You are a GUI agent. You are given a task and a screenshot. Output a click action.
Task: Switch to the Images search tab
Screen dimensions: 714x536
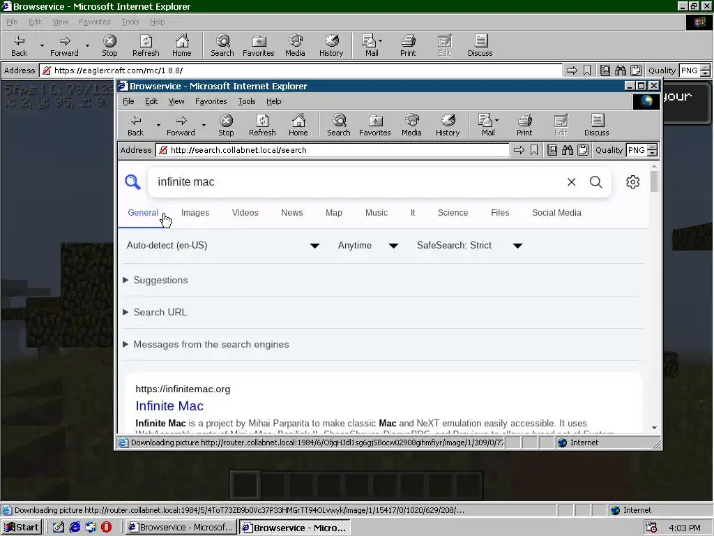tap(195, 212)
